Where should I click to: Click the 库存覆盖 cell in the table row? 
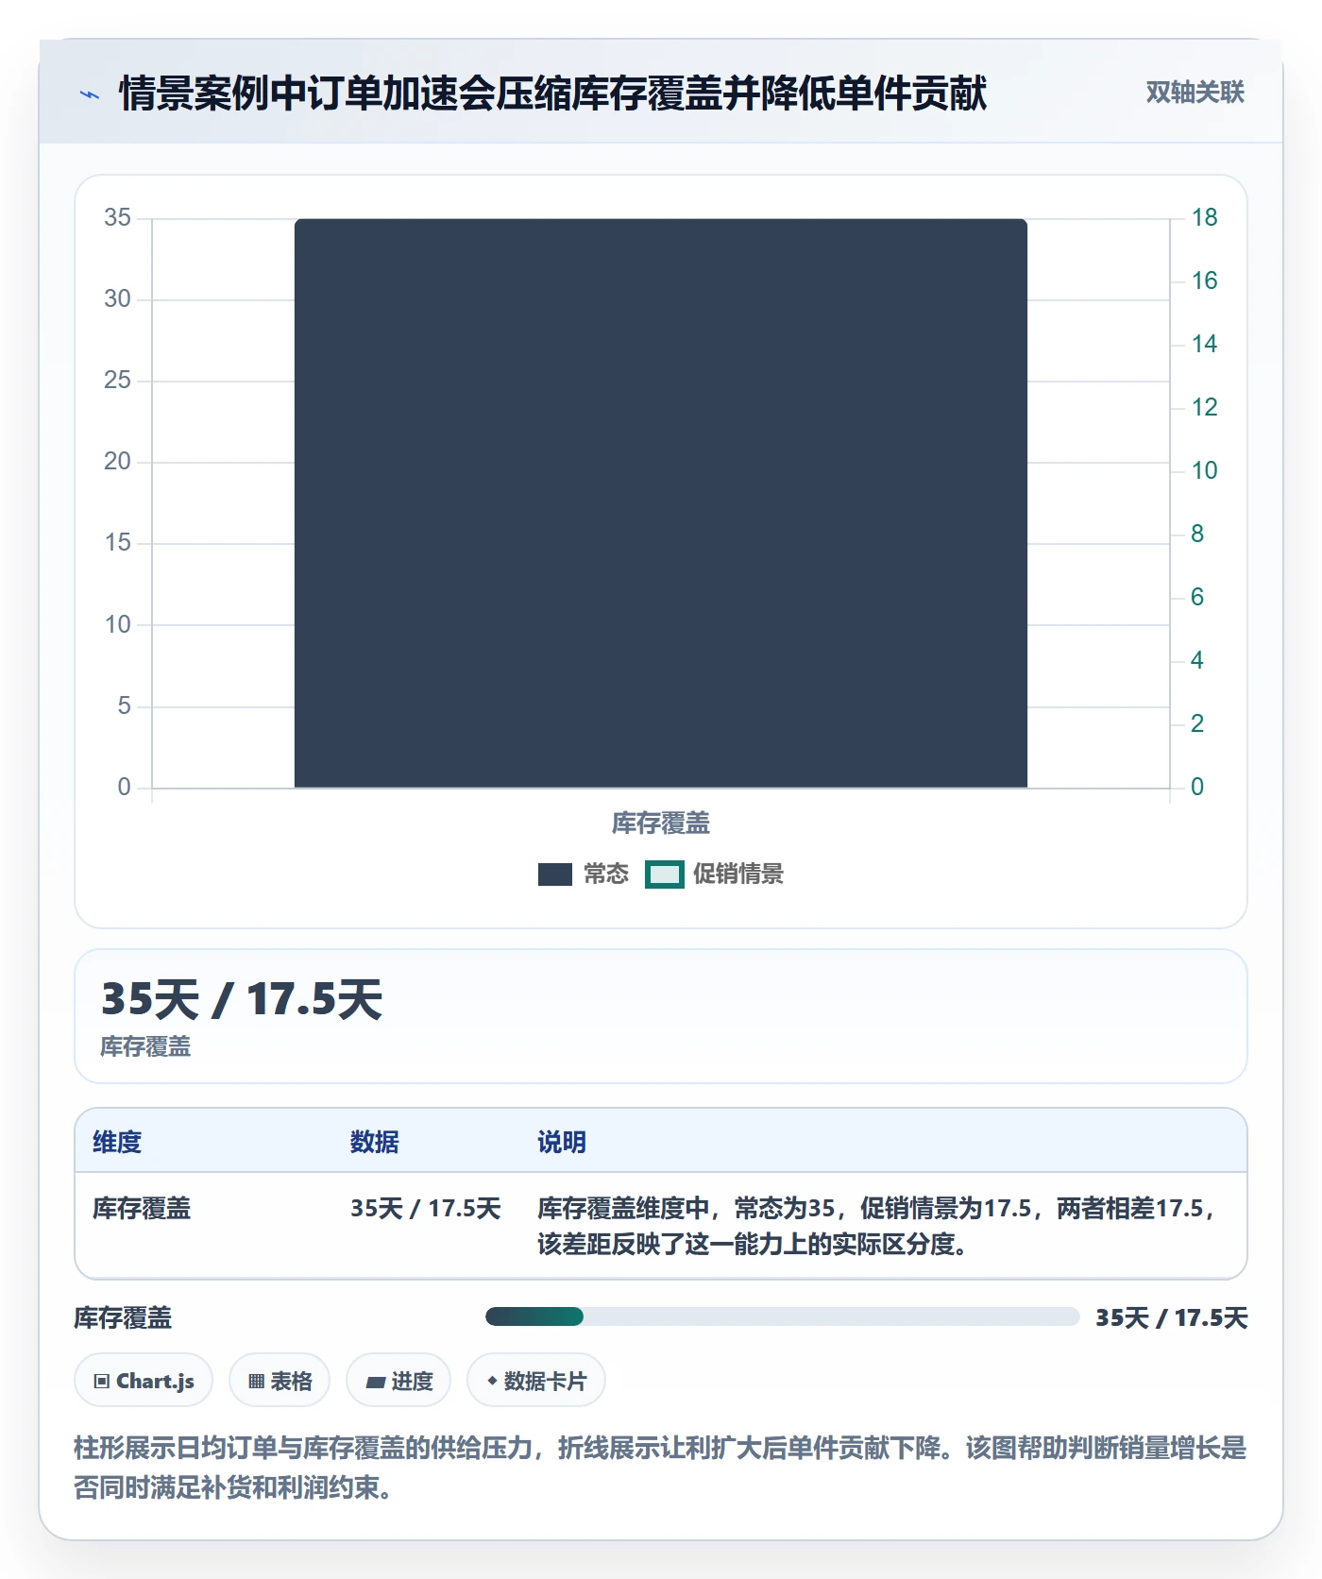142,1208
